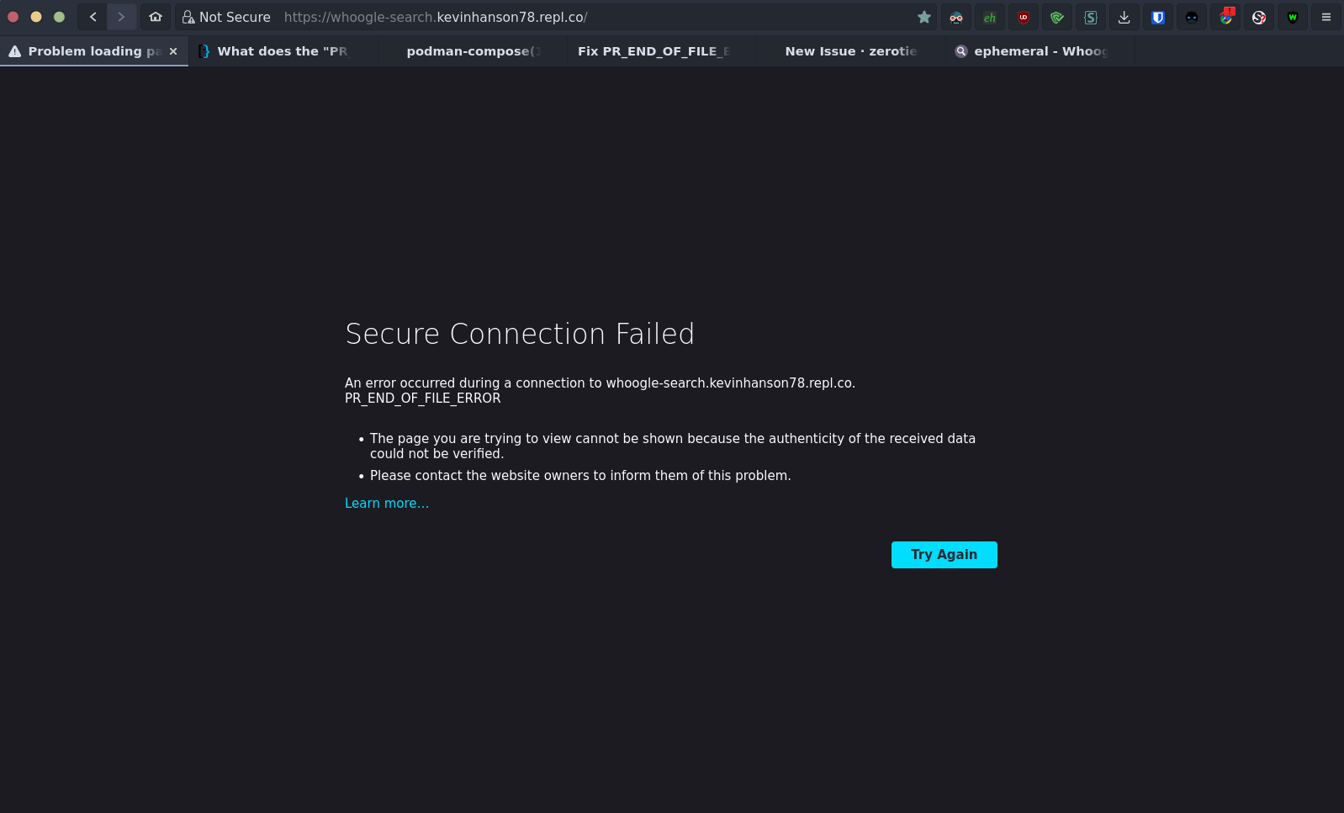This screenshot has width=1344, height=813.
Task: Go to homepage with the home icon
Action: pyautogui.click(x=156, y=17)
